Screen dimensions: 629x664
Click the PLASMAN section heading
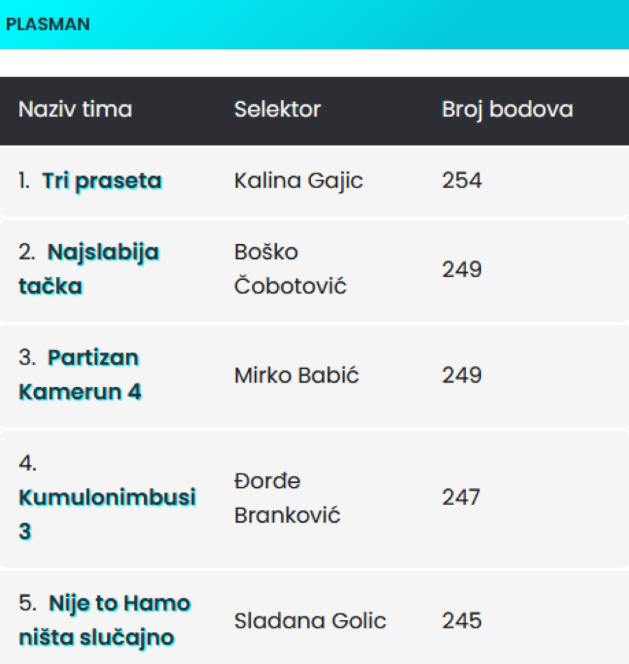[48, 24]
